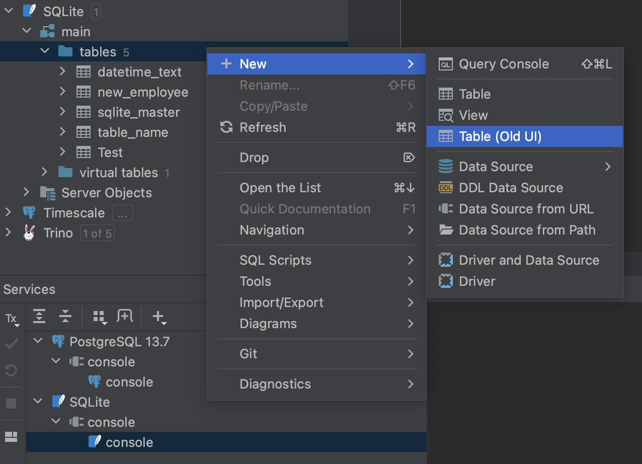Open the Tools submenu
The height and width of the screenshot is (464, 642).
pos(316,281)
